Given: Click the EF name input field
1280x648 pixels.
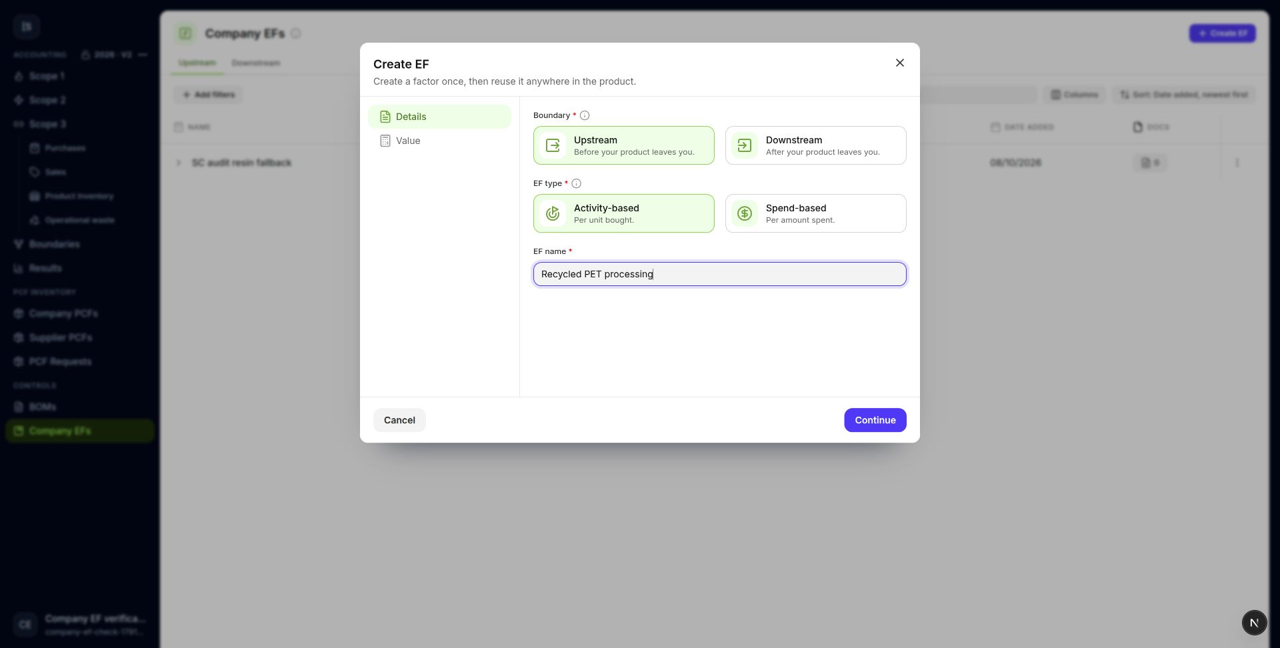Looking at the screenshot, I should click(x=719, y=274).
